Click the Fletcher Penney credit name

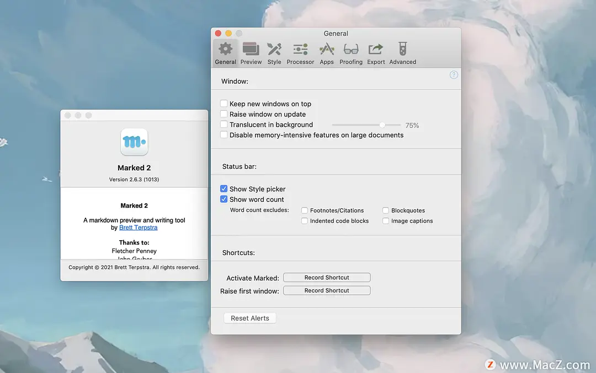pyautogui.click(x=134, y=251)
